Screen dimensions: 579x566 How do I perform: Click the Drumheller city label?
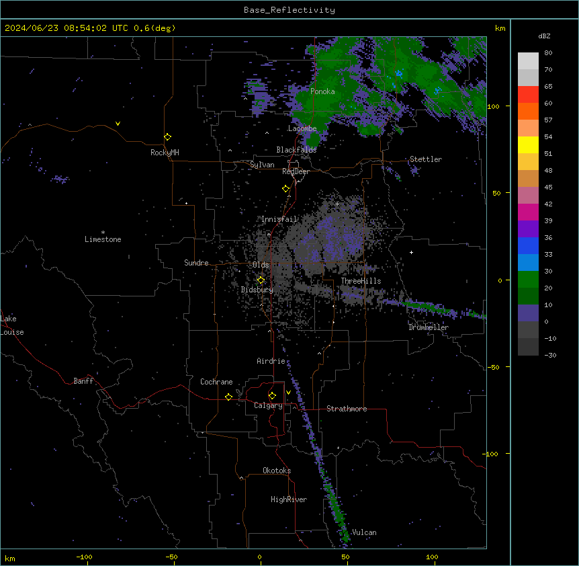(x=429, y=327)
